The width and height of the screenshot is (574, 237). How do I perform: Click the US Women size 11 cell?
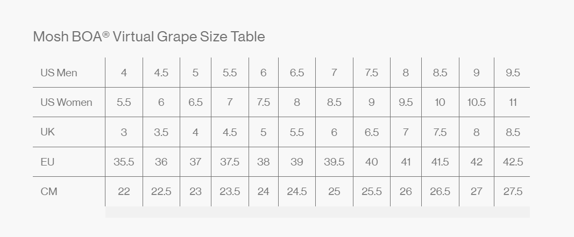512,102
